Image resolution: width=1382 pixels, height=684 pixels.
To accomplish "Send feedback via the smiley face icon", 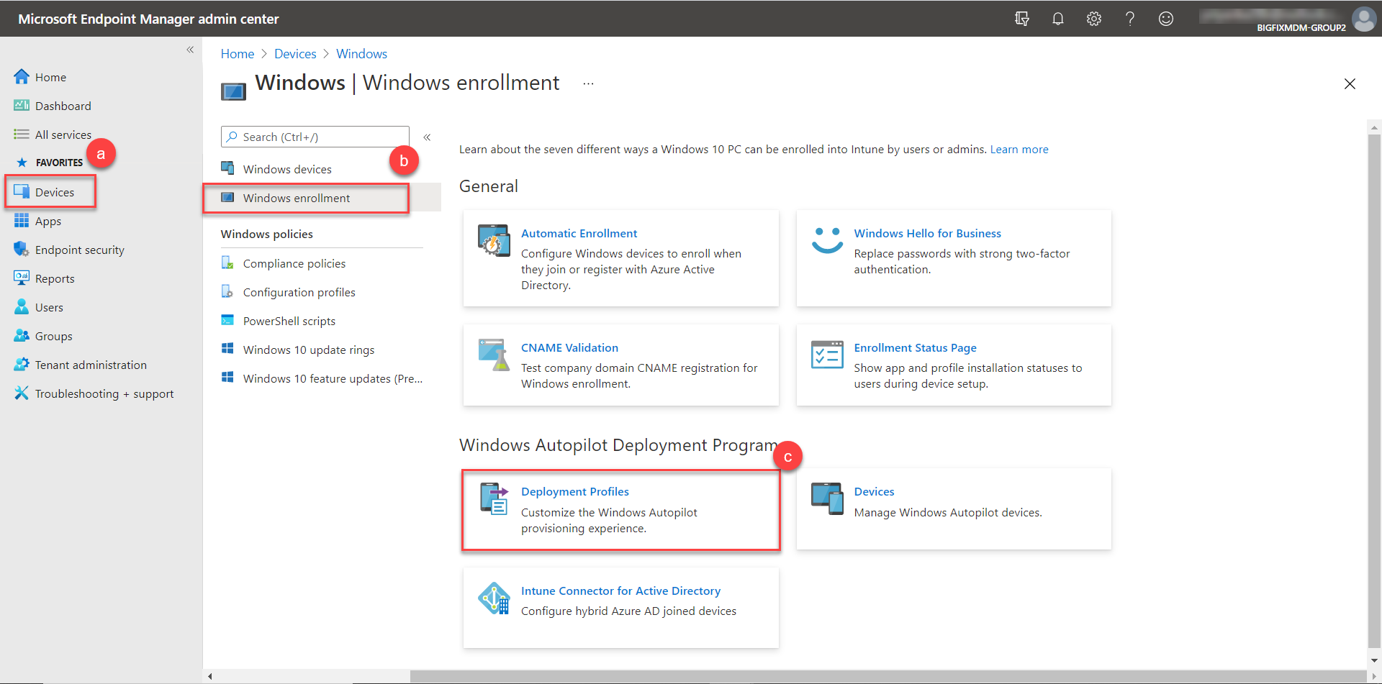I will (x=1166, y=19).
